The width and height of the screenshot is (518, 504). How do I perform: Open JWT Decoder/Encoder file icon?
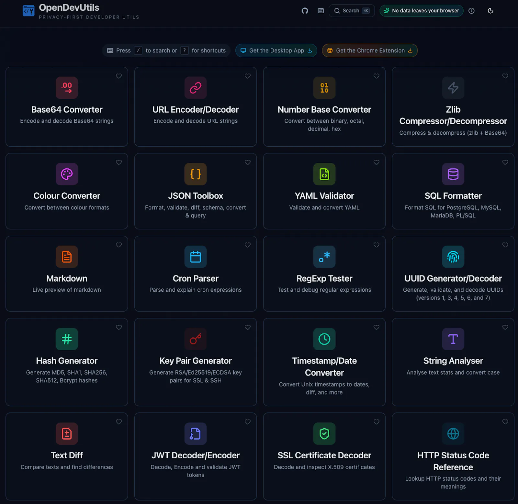point(196,433)
